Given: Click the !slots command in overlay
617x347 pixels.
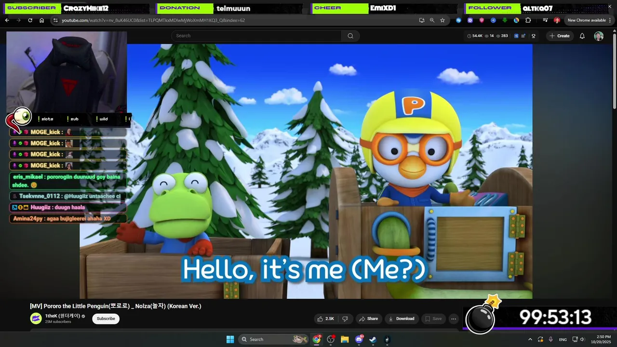Looking at the screenshot, I should (x=45, y=119).
